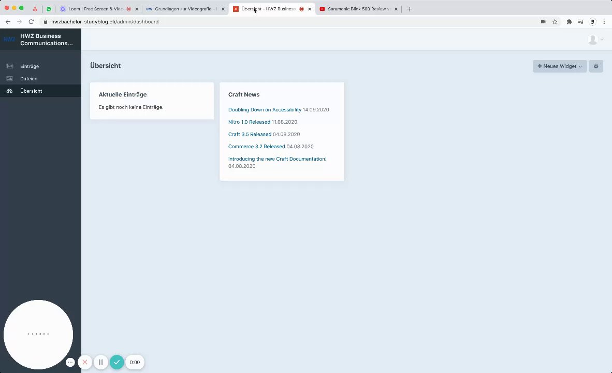Open the pinned Asana tab
The height and width of the screenshot is (373, 612).
pos(35,9)
